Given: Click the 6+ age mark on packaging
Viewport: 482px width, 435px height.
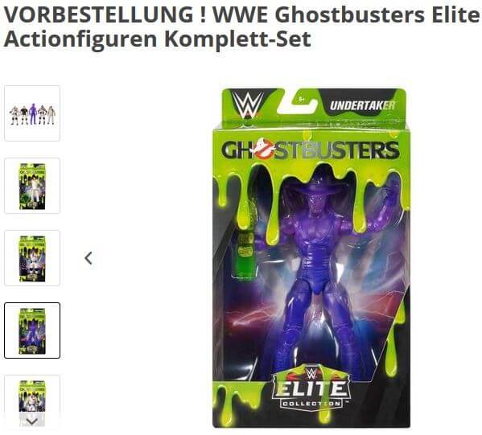Looking at the screenshot, I should pos(302,99).
